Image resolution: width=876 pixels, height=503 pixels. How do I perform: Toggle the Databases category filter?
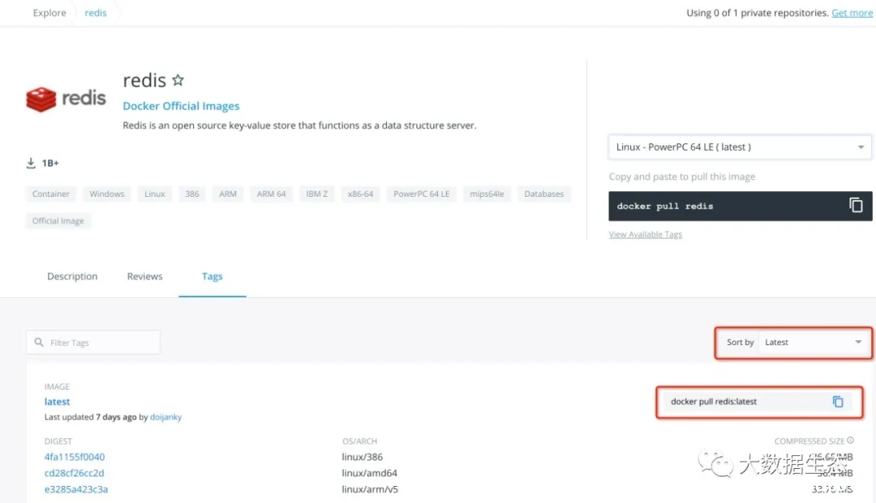click(543, 194)
